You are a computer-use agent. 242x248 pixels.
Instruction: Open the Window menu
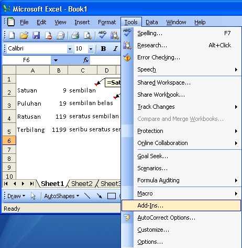tap(176, 22)
